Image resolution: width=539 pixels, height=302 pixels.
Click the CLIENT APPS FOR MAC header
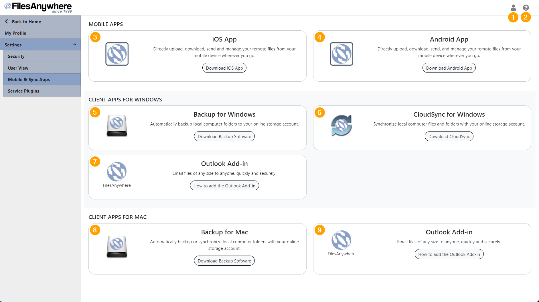click(117, 217)
